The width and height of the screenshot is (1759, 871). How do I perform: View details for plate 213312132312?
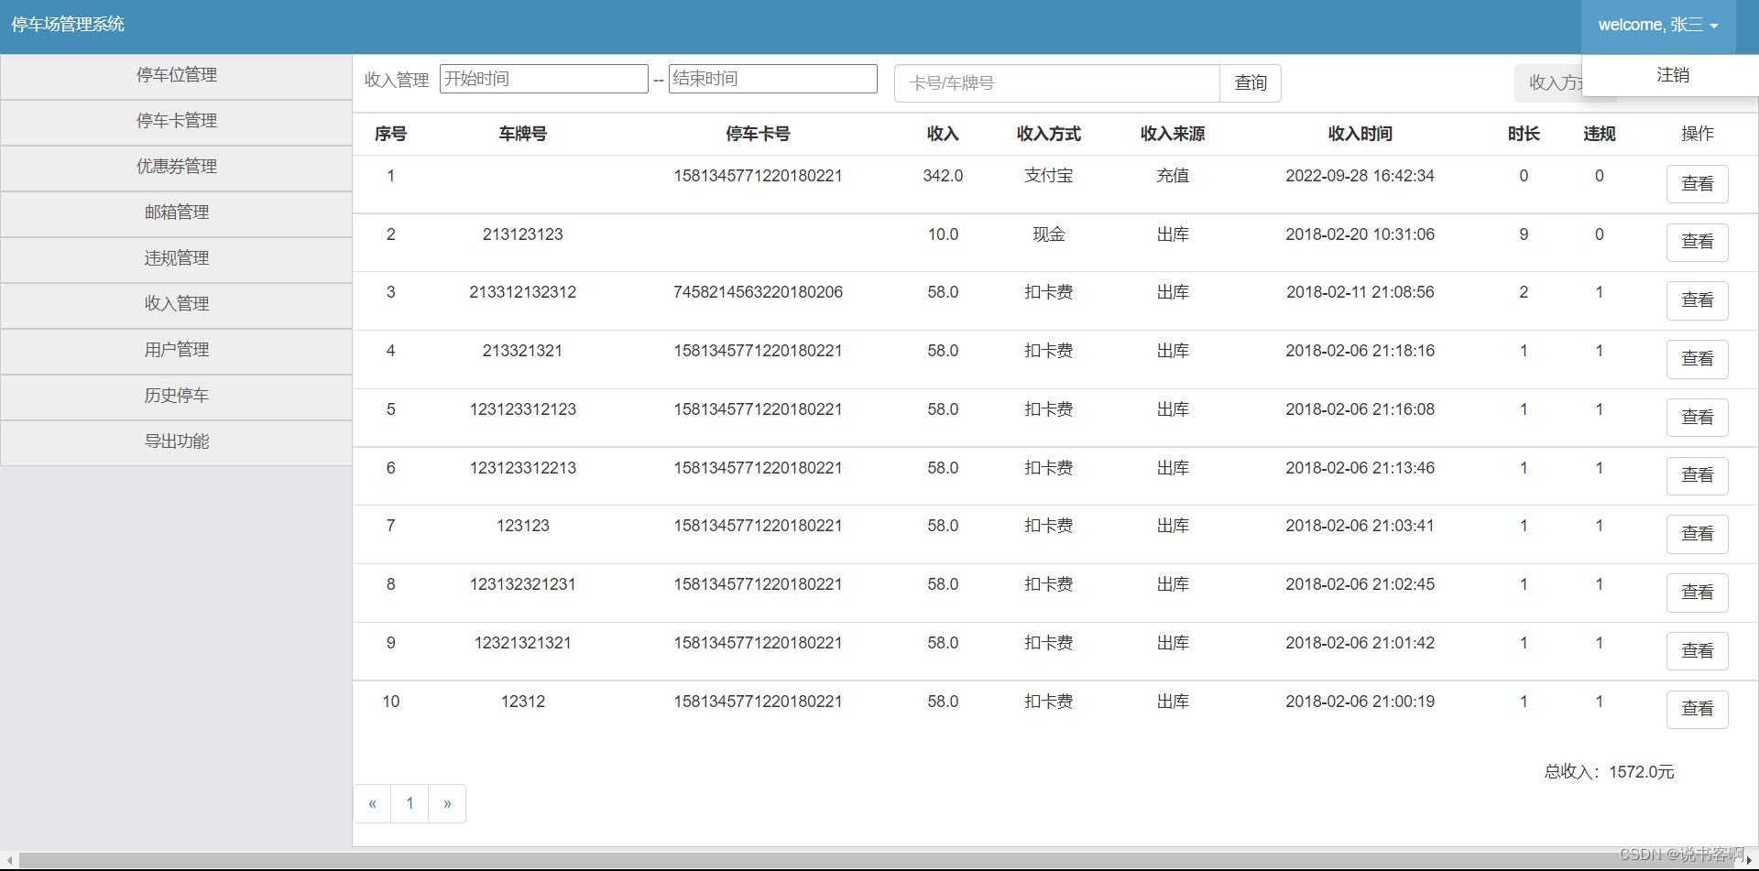(1697, 300)
